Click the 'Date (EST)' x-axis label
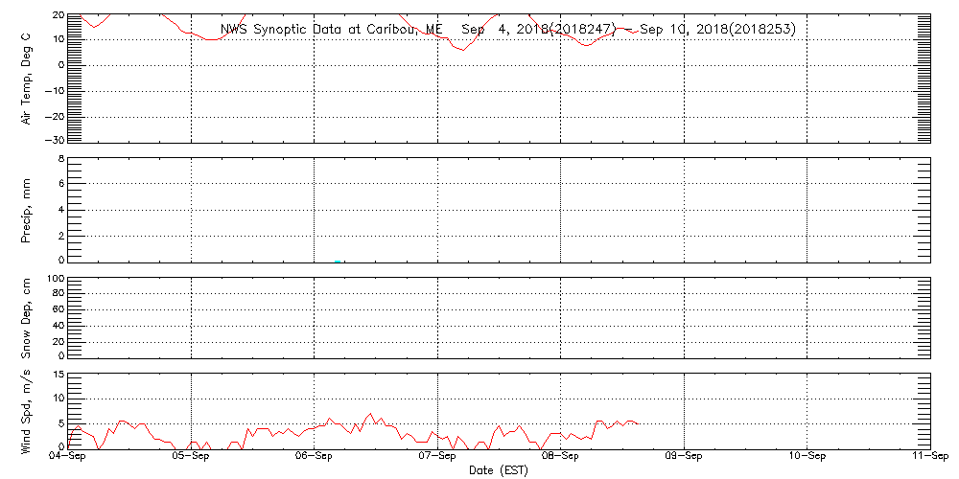Image resolution: width=959 pixels, height=479 pixels. point(499,469)
